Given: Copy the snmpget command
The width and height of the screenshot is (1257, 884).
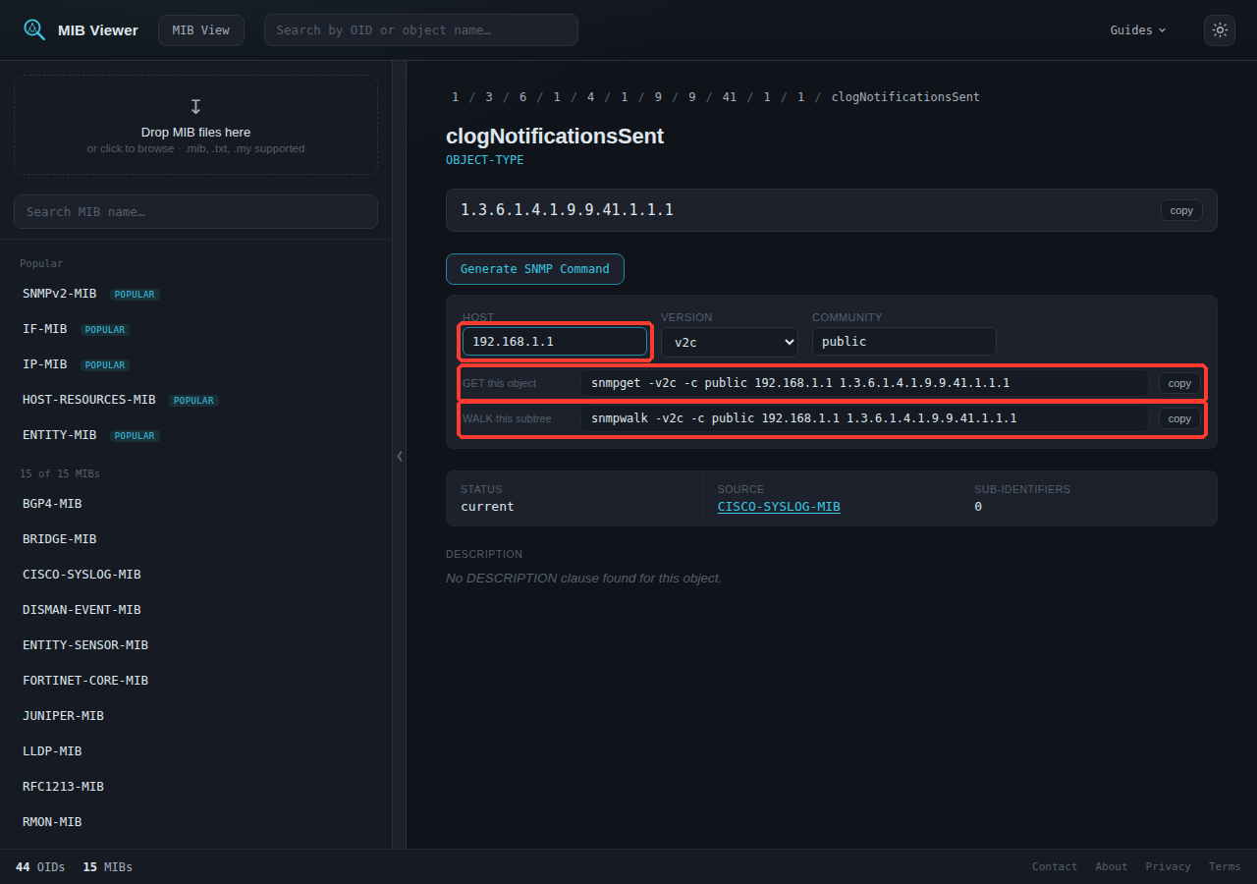Looking at the screenshot, I should point(1179,383).
